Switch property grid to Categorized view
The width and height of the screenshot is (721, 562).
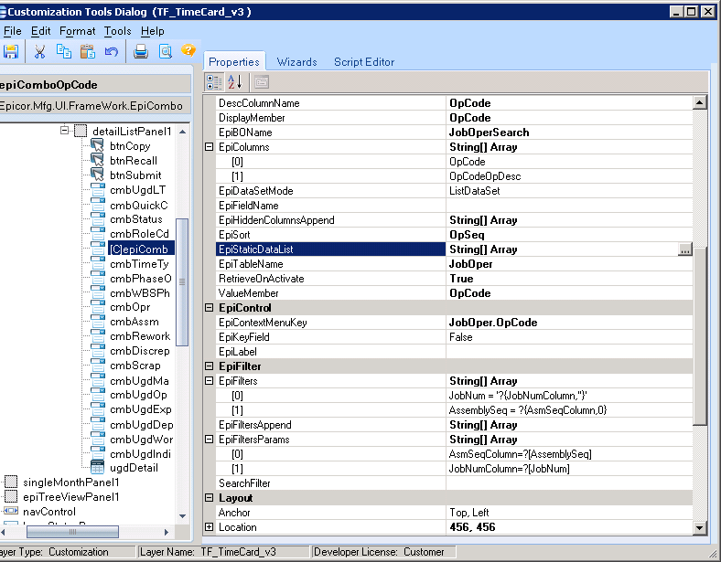tap(214, 82)
